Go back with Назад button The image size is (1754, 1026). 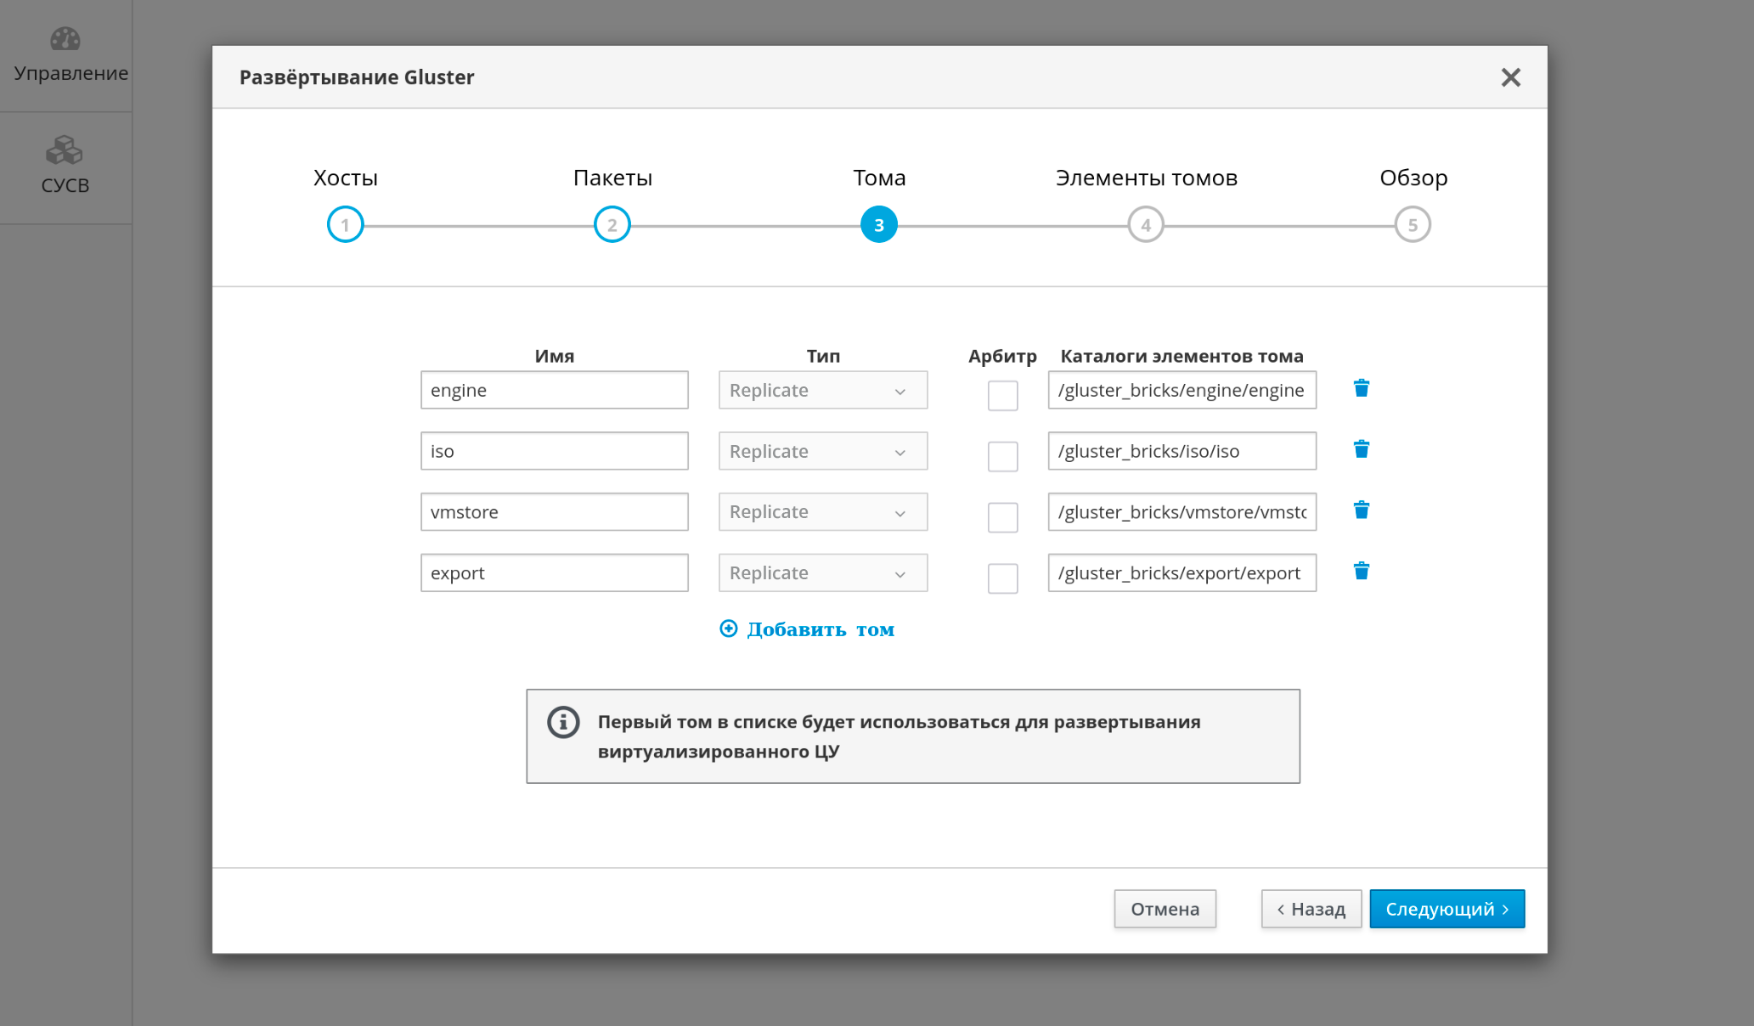(1311, 909)
